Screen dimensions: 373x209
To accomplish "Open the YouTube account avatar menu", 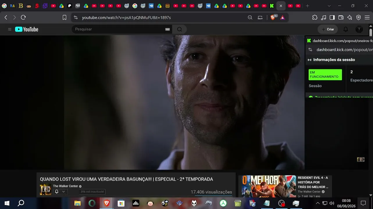I will [359, 29].
